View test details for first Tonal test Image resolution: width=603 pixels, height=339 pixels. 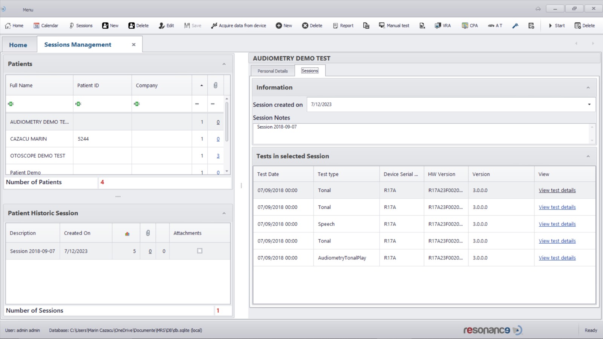[x=557, y=190]
